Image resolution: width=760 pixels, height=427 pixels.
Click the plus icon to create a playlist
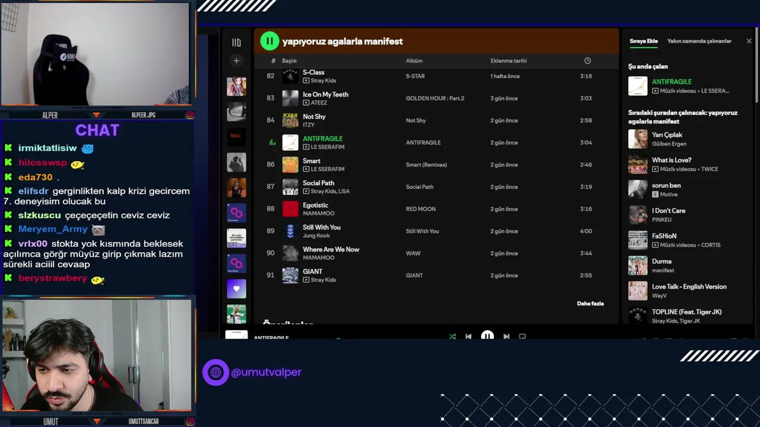(x=236, y=60)
